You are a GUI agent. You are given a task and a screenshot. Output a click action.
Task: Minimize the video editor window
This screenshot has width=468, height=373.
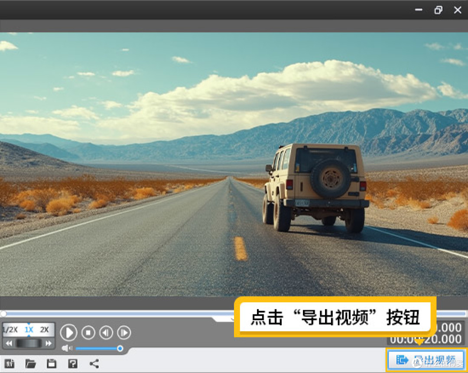(x=419, y=10)
